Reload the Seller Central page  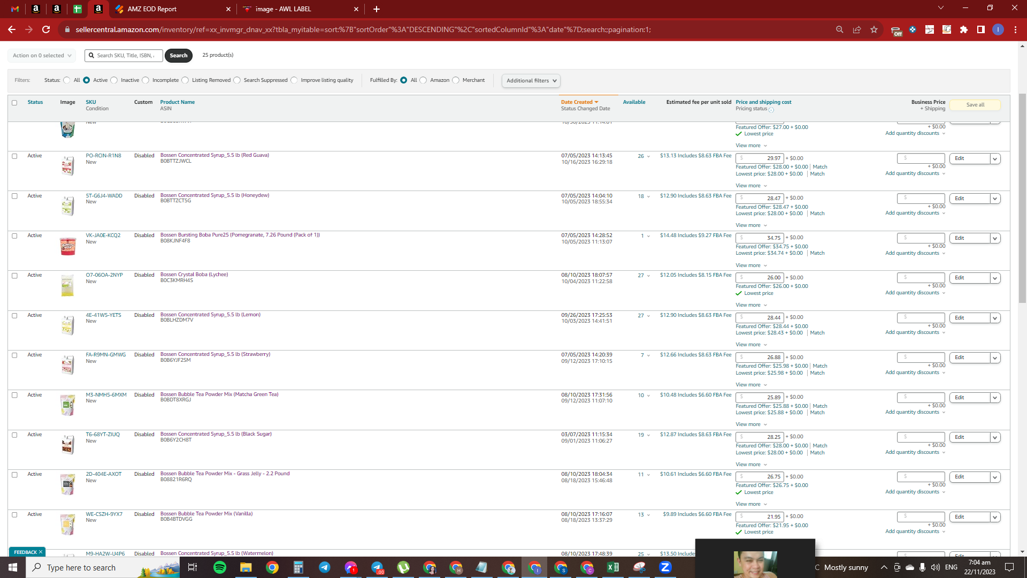(46, 30)
